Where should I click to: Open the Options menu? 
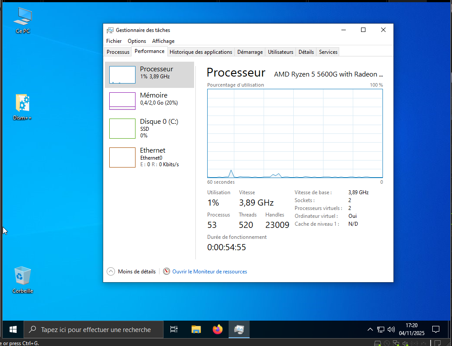[x=137, y=41]
